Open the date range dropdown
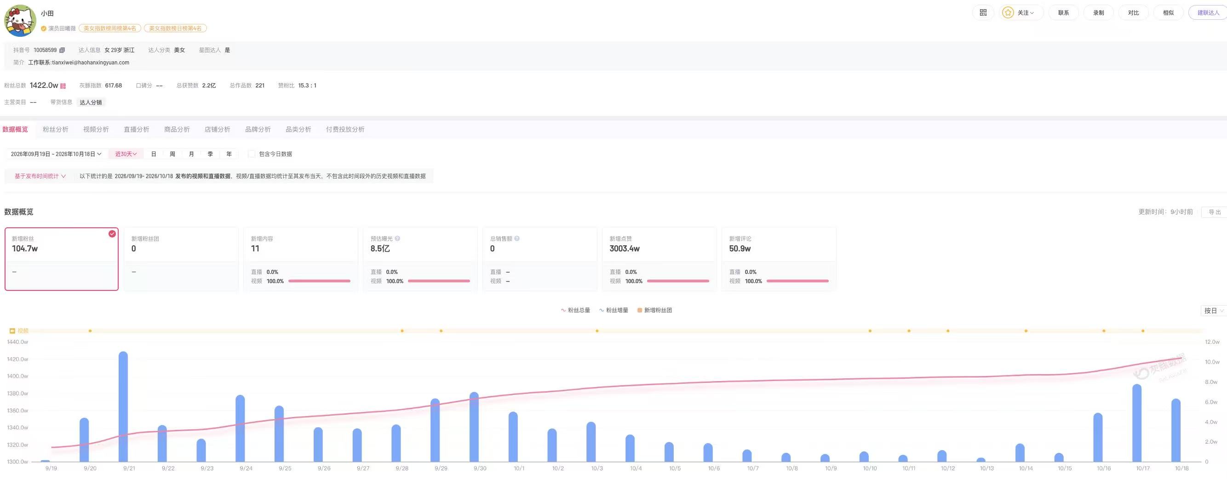 pos(56,154)
